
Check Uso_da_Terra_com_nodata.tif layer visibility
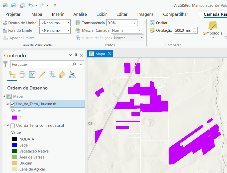coord(12,126)
